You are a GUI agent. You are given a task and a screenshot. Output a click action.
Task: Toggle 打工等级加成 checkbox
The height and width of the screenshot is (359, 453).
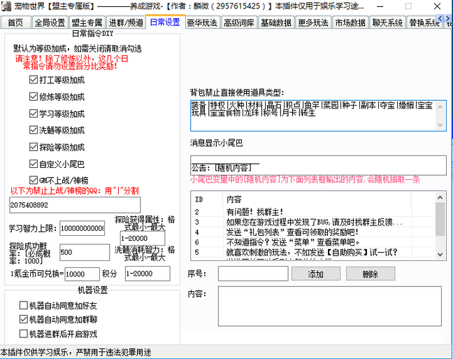click(x=34, y=80)
